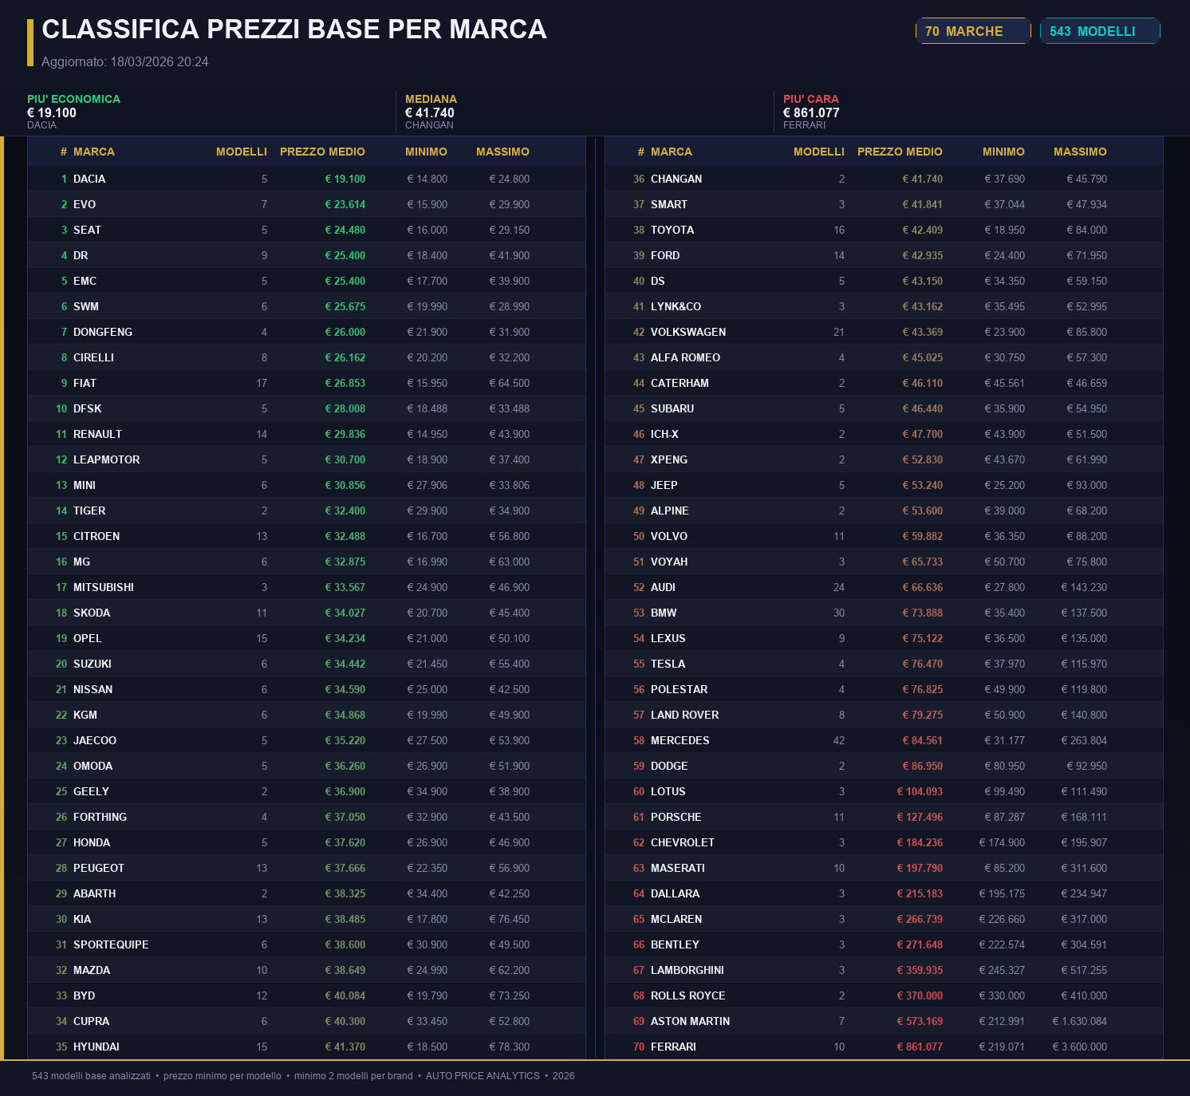The height and width of the screenshot is (1096, 1190).
Task: Select the PIU' CARA Ferrari summary
Action: tap(811, 112)
